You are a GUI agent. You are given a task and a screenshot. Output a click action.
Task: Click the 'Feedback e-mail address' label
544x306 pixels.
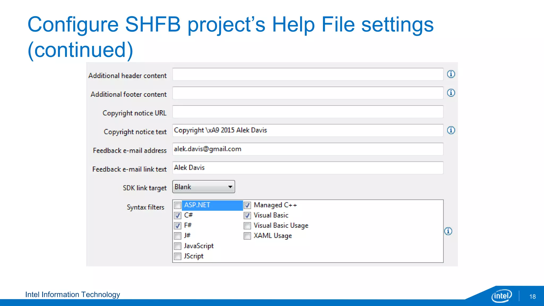point(130,151)
